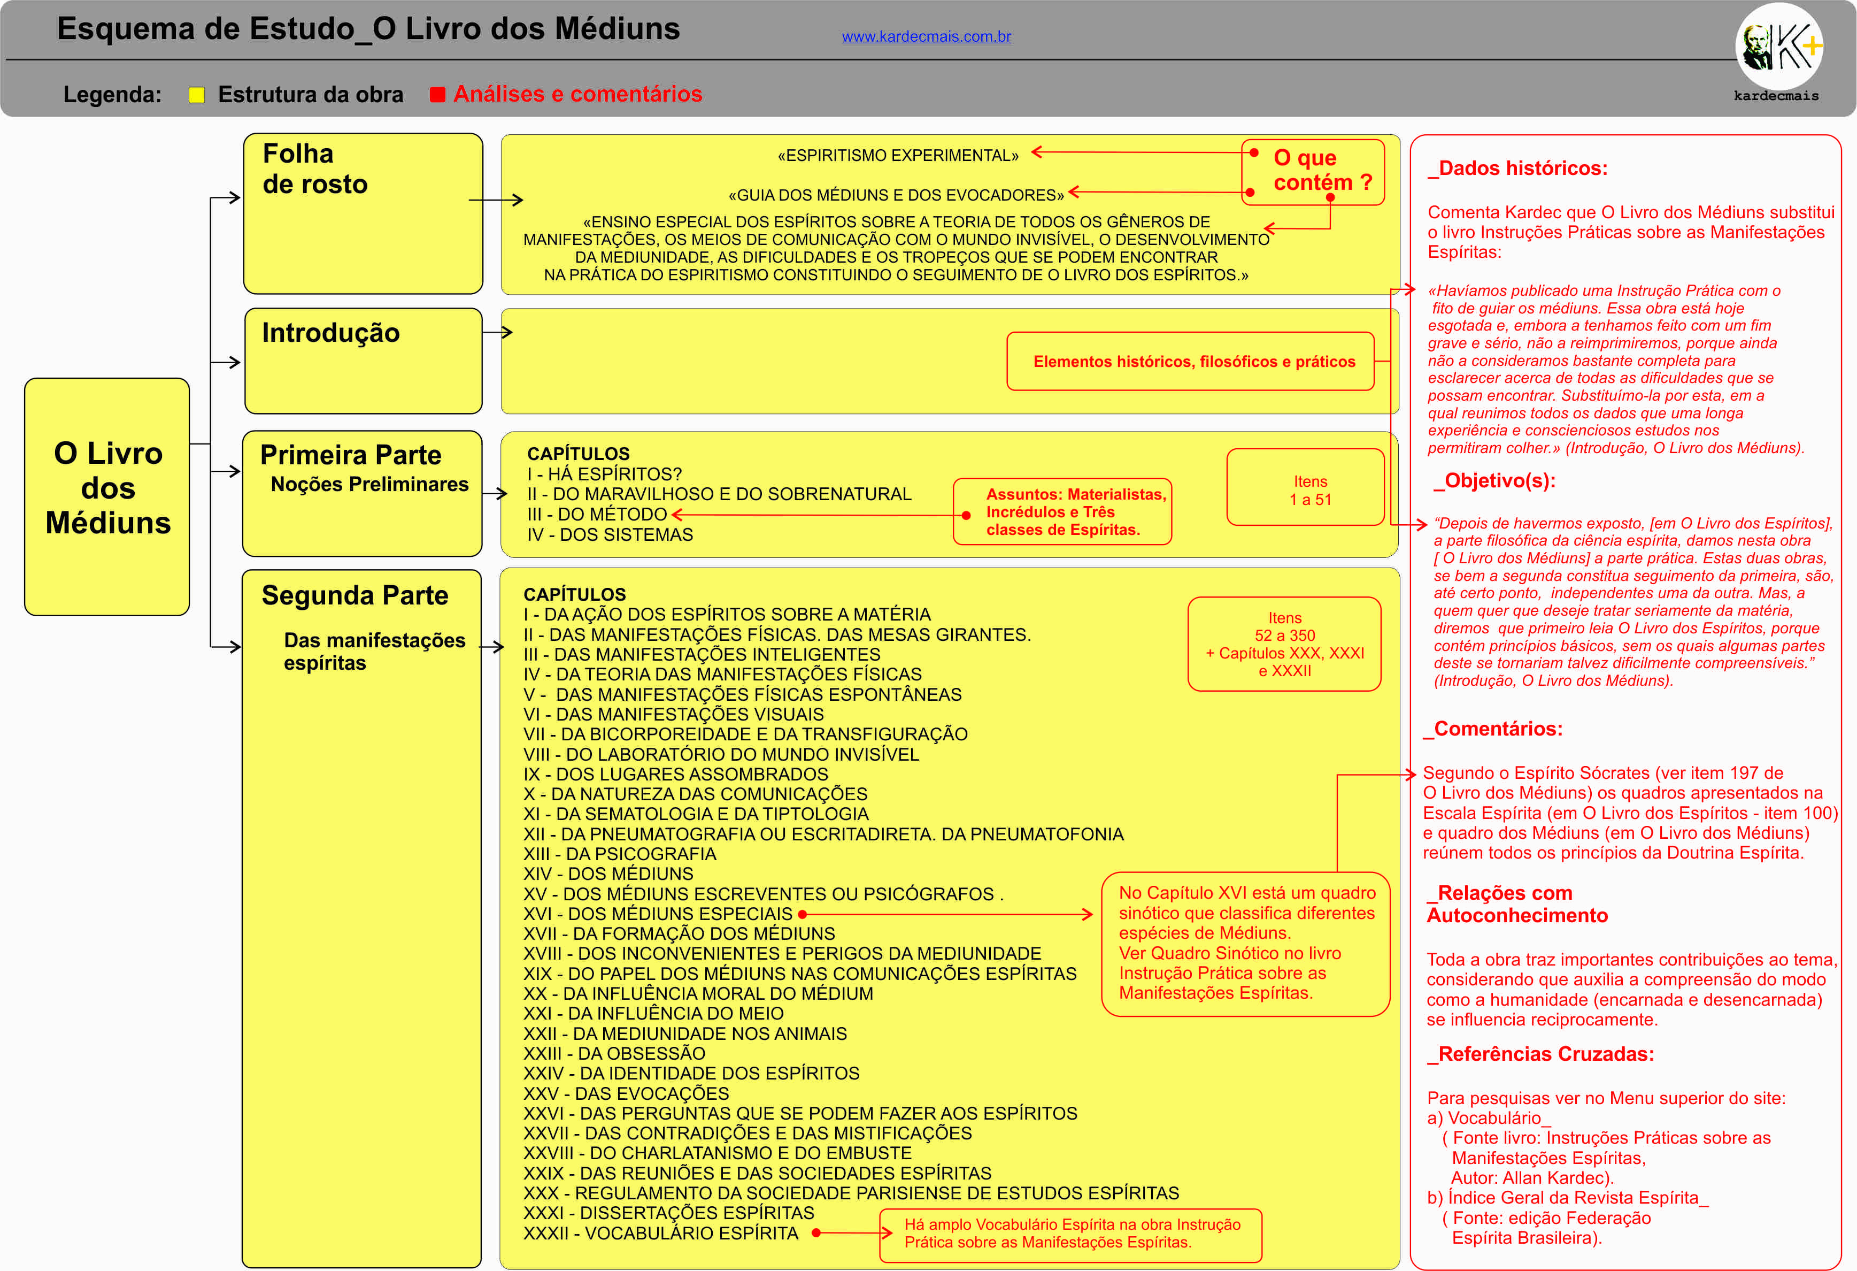The width and height of the screenshot is (1857, 1271).
Task: Click the "Itens 52 a 350" box
Action: click(1284, 644)
